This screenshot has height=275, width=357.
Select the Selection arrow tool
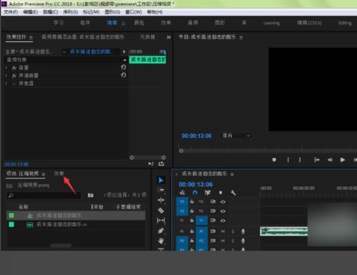point(161,180)
